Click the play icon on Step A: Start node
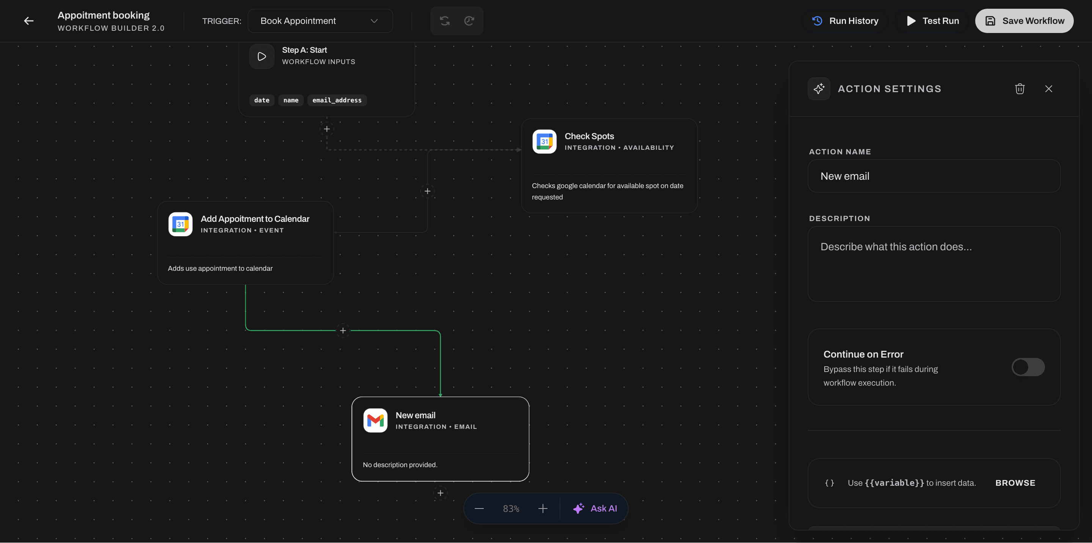1092x543 pixels. pyautogui.click(x=262, y=56)
